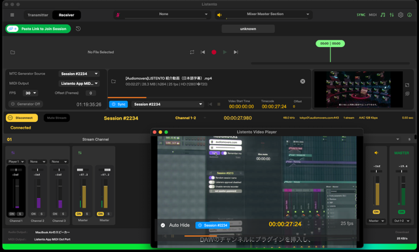Select the Receiver tab

pos(66,15)
